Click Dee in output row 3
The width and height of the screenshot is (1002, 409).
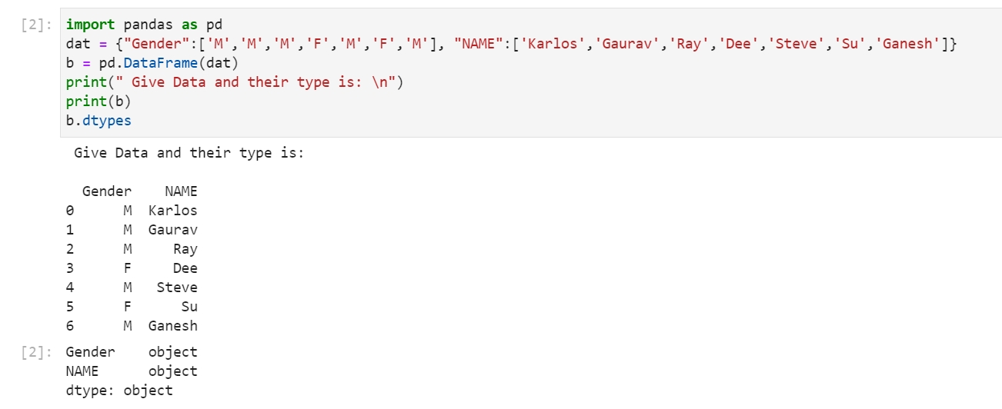pos(185,268)
